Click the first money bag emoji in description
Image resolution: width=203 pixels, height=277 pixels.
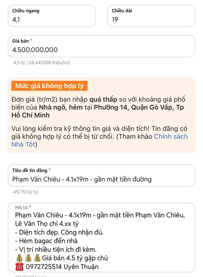(x=19, y=258)
